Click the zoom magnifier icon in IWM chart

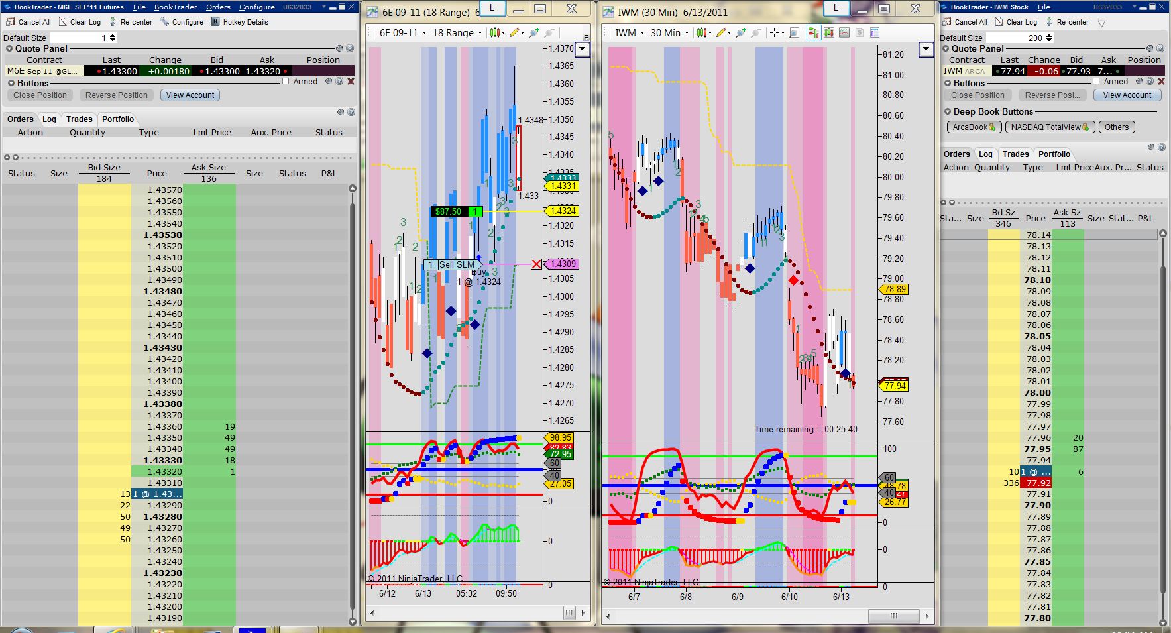pos(795,33)
